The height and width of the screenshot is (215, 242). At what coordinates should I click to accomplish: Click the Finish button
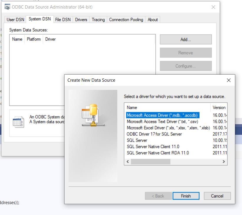click(x=186, y=196)
